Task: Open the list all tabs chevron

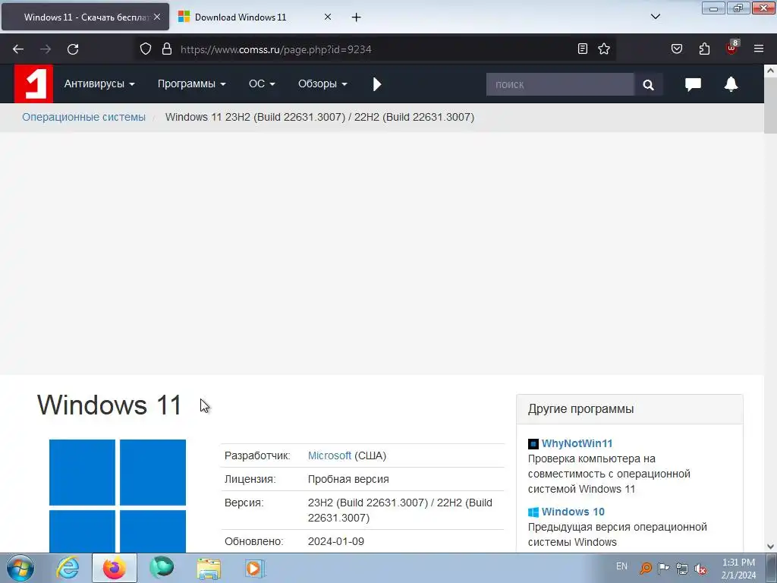Action: pyautogui.click(x=655, y=17)
